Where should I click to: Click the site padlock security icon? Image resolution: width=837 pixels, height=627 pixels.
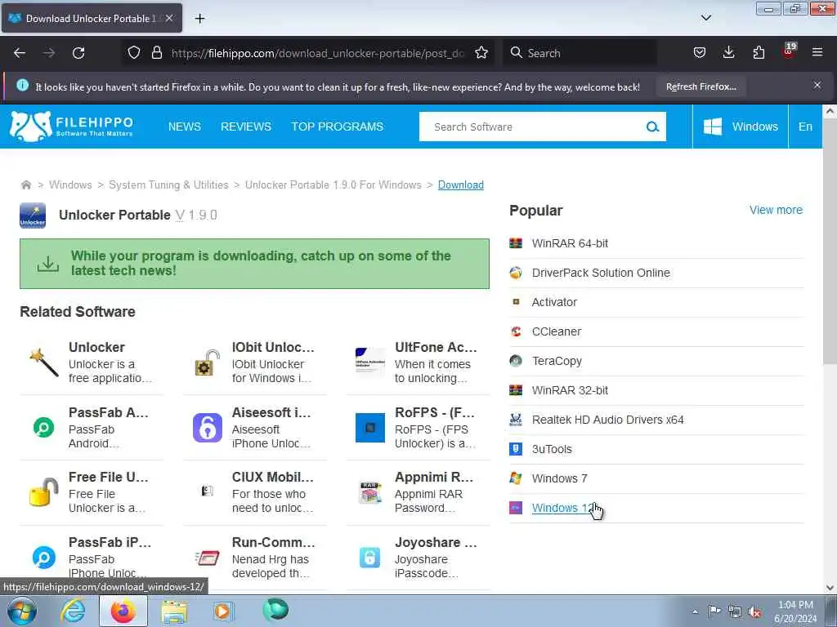[x=156, y=53]
